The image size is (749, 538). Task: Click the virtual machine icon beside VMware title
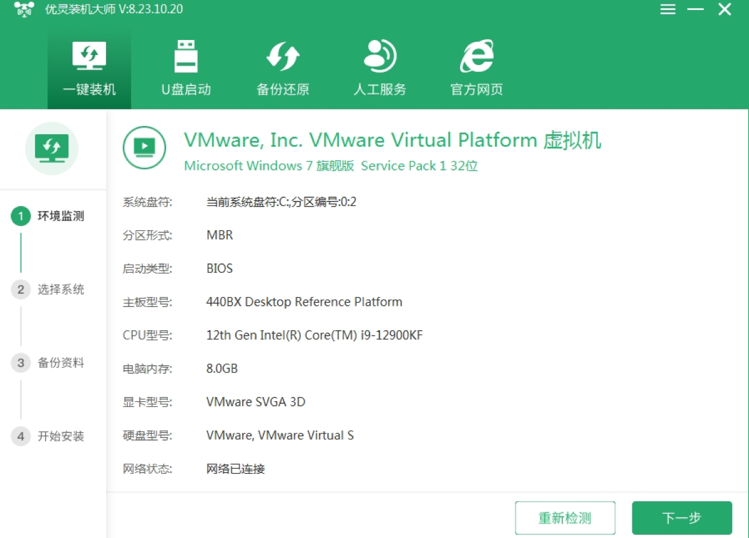[144, 147]
